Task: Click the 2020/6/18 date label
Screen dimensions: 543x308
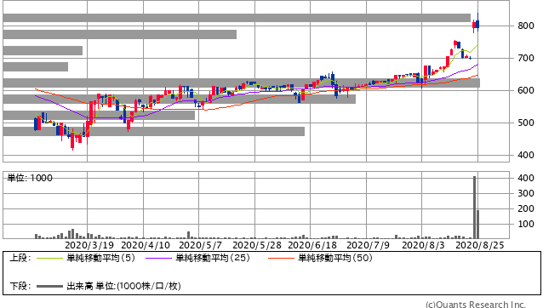Action: tap(312, 245)
